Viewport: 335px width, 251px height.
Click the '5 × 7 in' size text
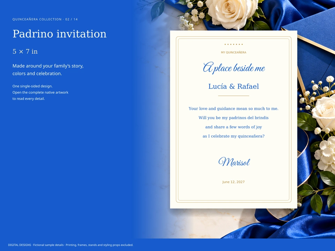pyautogui.click(x=25, y=52)
